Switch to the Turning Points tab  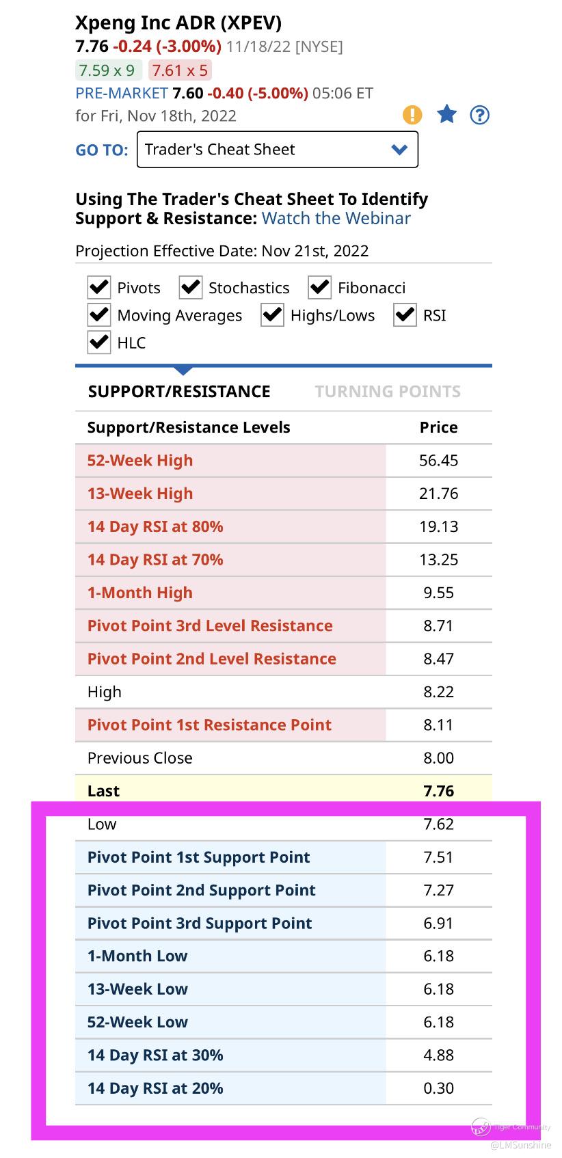pyautogui.click(x=388, y=392)
